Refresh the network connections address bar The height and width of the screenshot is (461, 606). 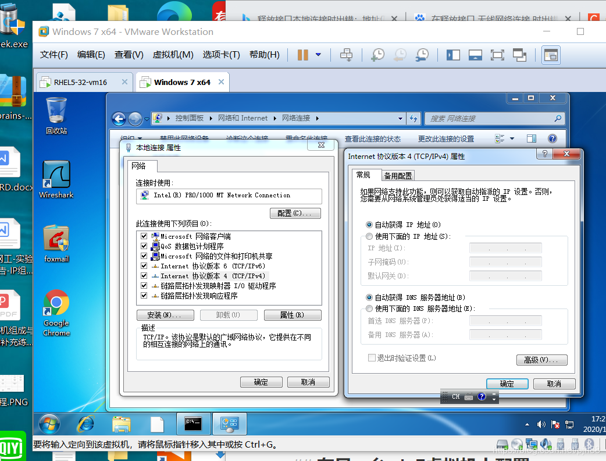(413, 118)
